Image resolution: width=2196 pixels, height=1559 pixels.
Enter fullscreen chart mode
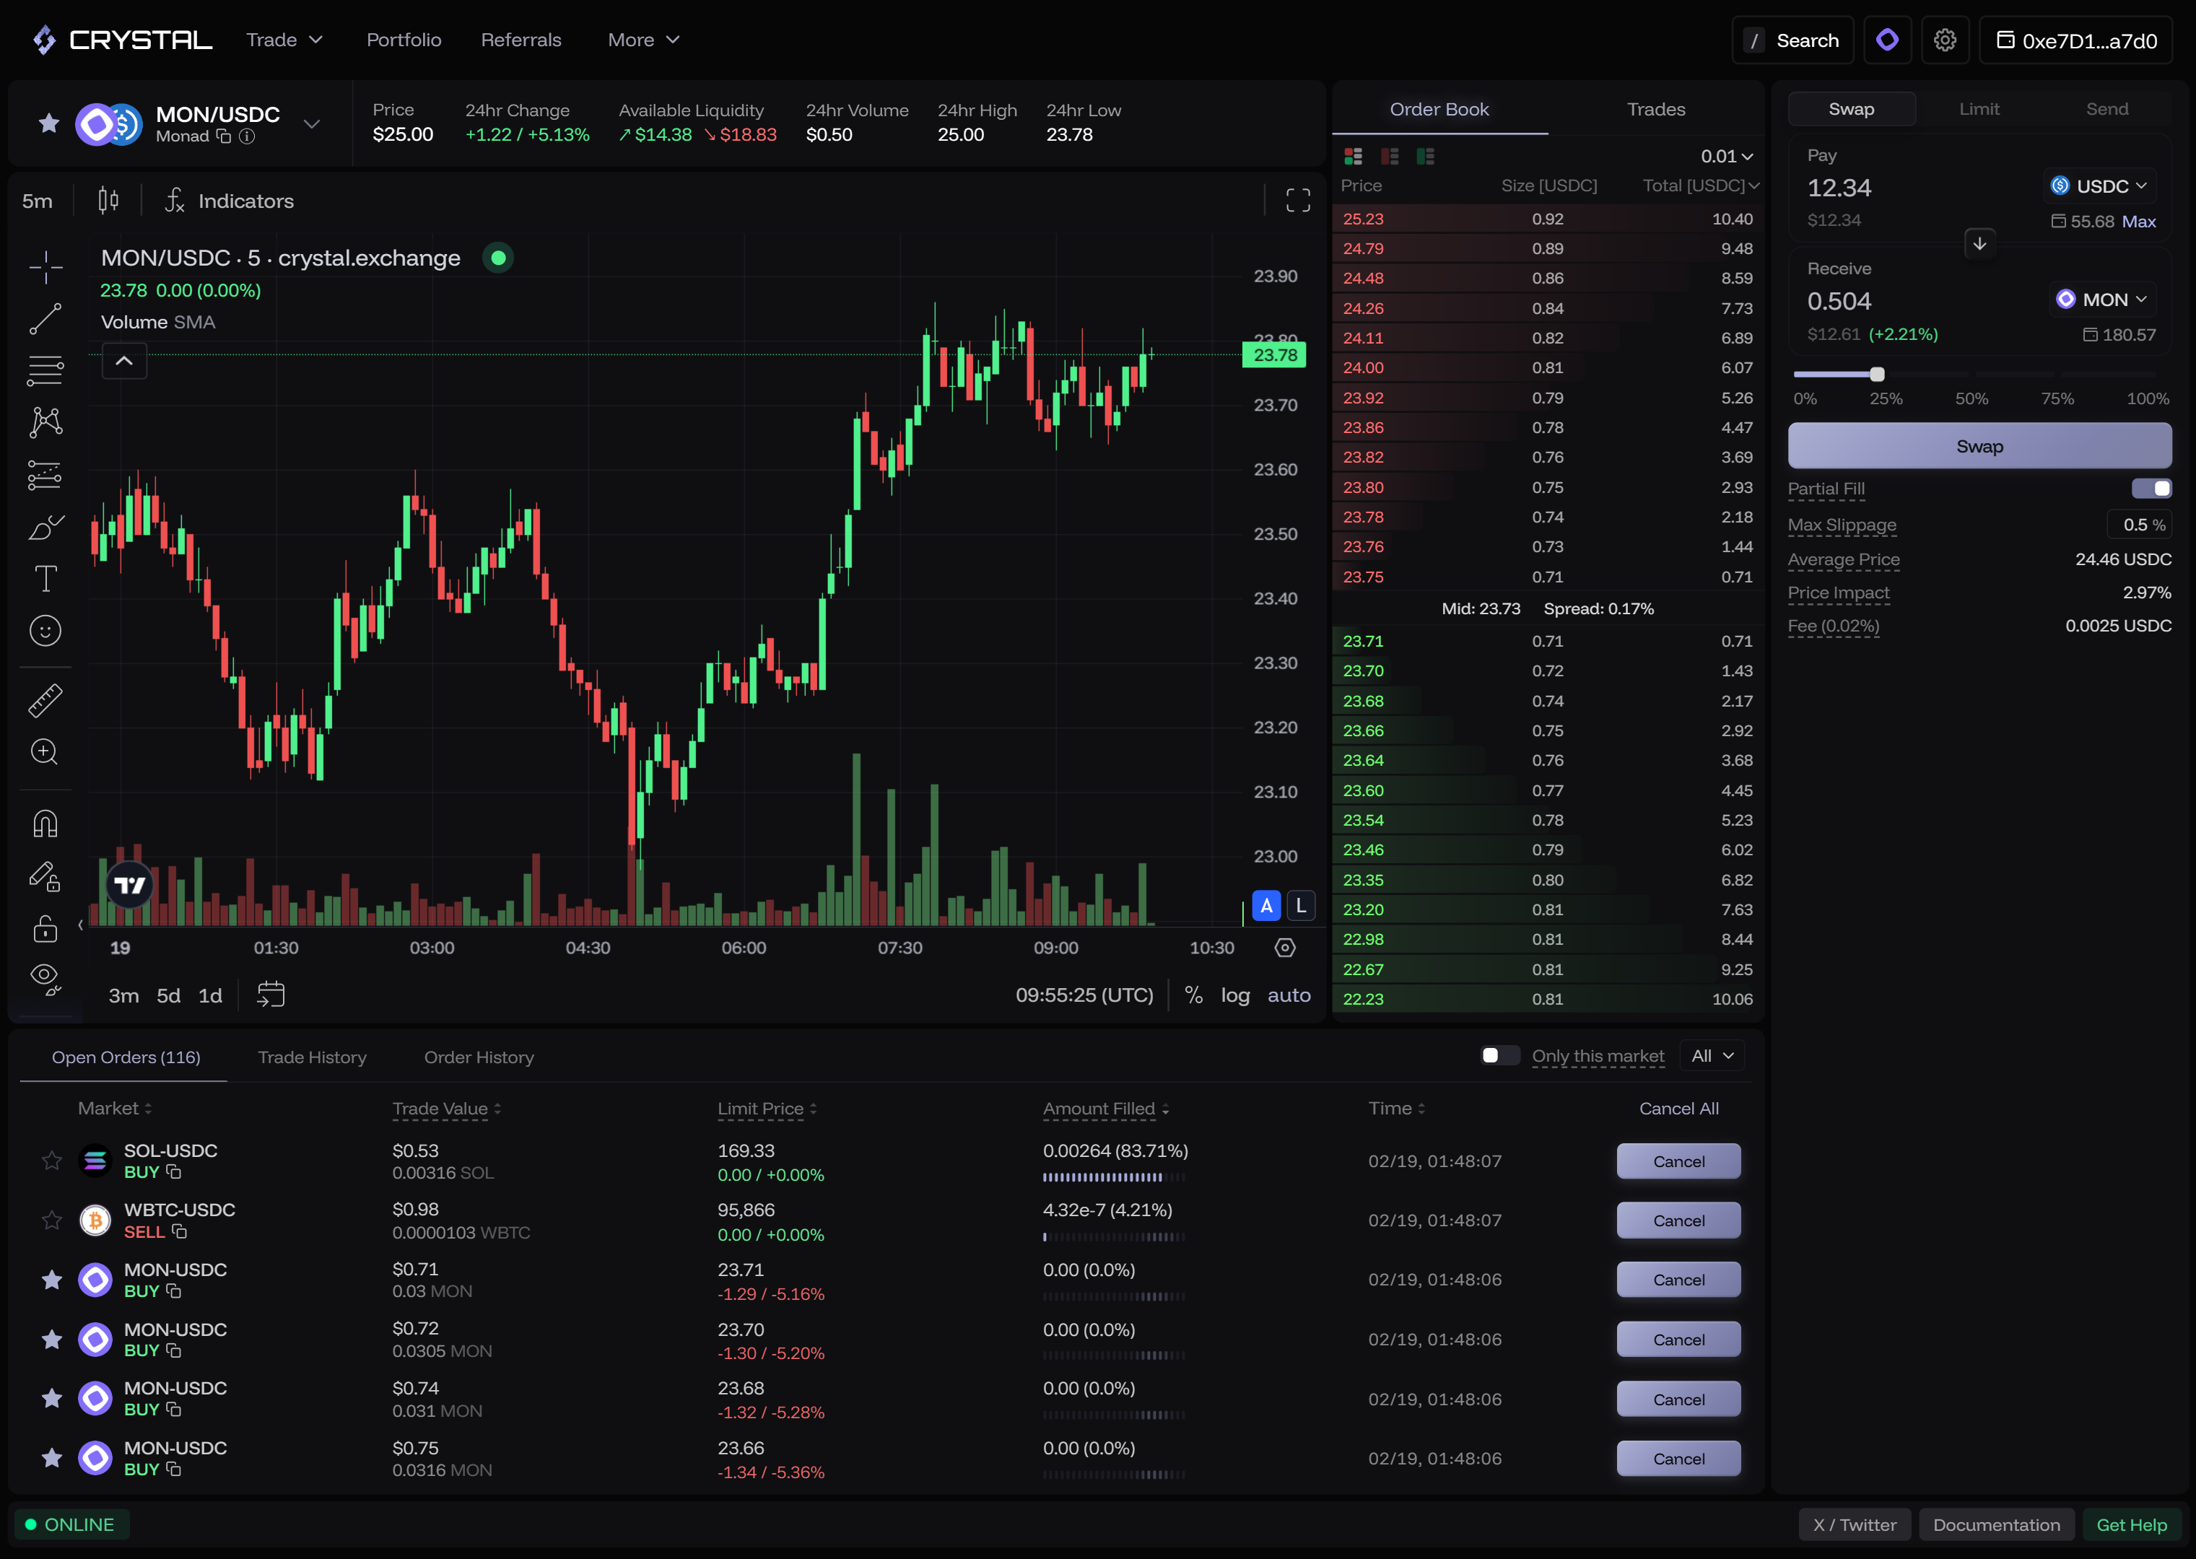(x=1298, y=200)
